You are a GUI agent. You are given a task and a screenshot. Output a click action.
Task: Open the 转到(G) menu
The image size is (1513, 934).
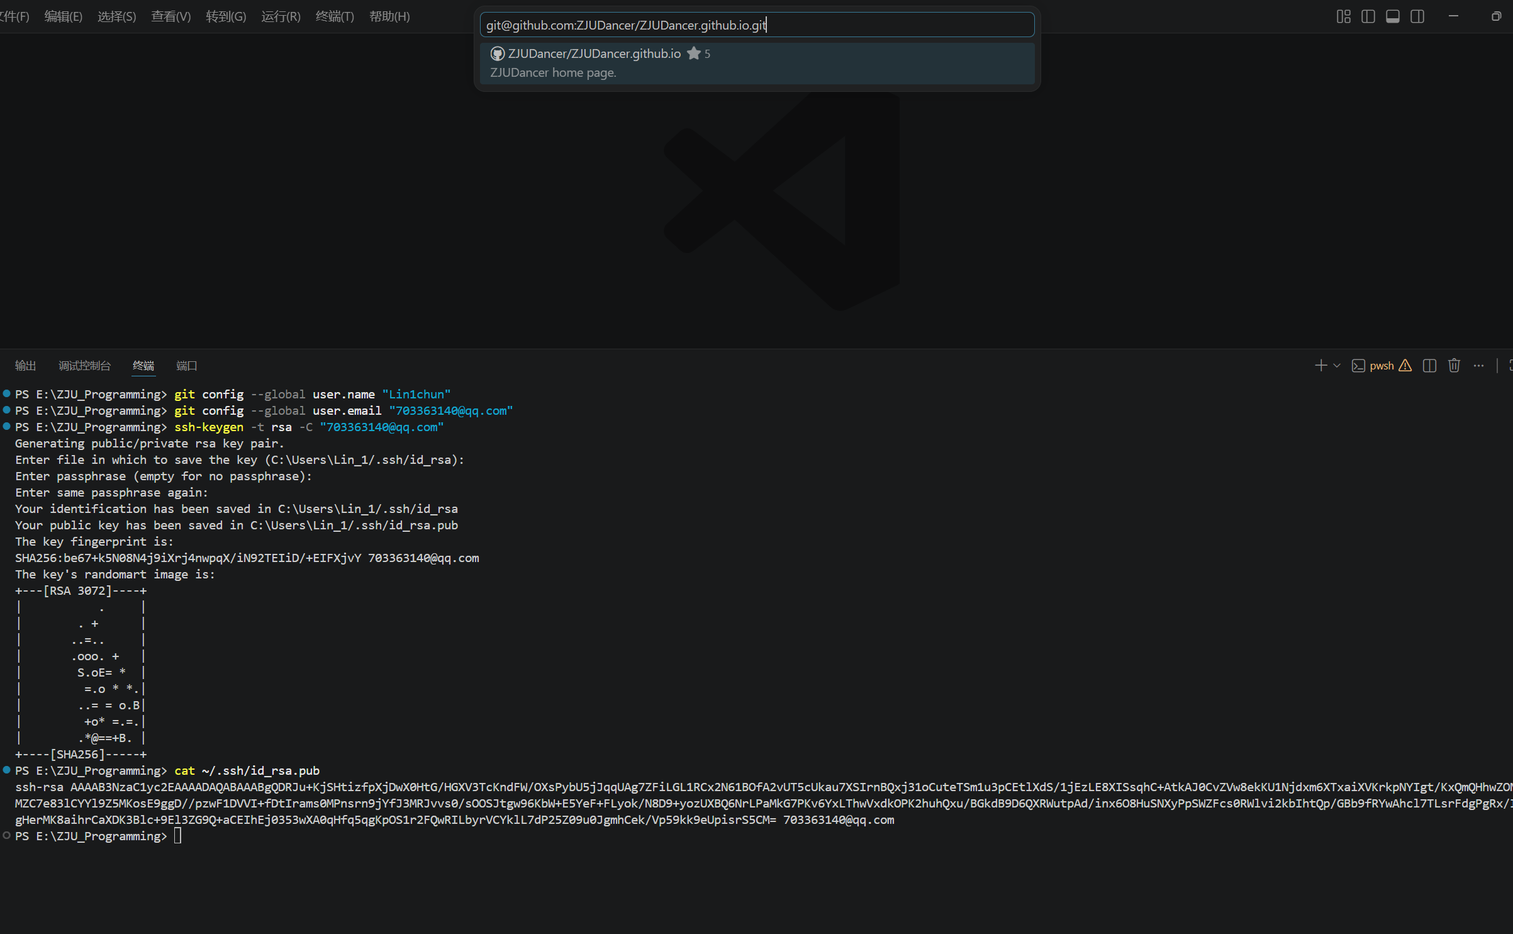[226, 16]
